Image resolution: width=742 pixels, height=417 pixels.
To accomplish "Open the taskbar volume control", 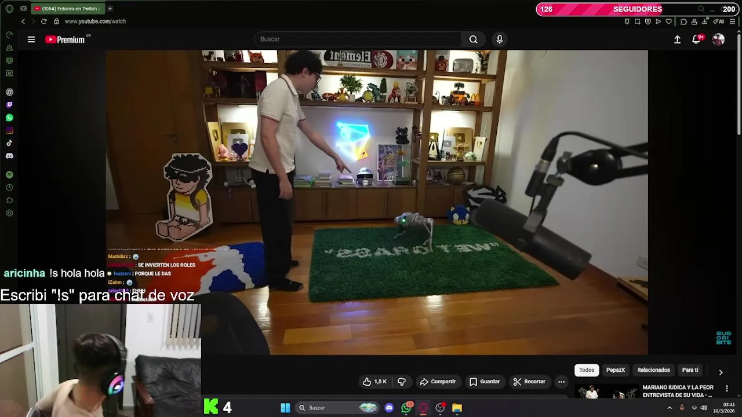I will [704, 408].
